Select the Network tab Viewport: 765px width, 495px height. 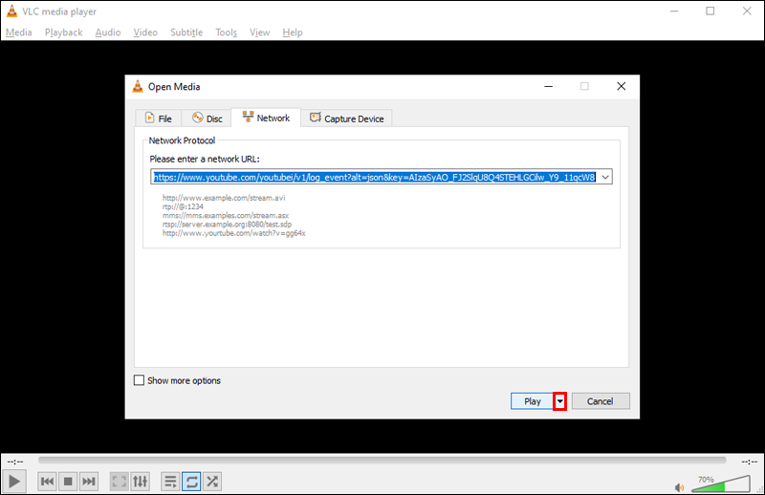(266, 118)
